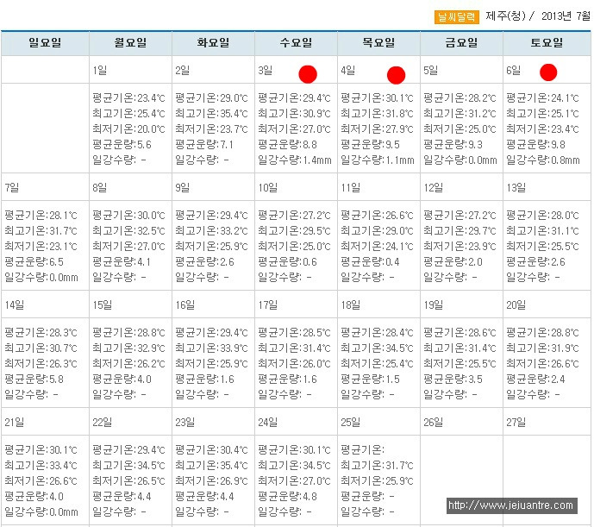Click 최고기온:33.4℃ under 21일
This screenshot has width=594, height=527.
point(41,465)
